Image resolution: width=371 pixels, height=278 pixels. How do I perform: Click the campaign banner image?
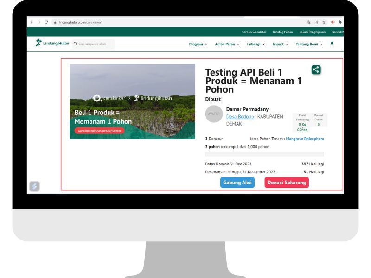coord(132,101)
